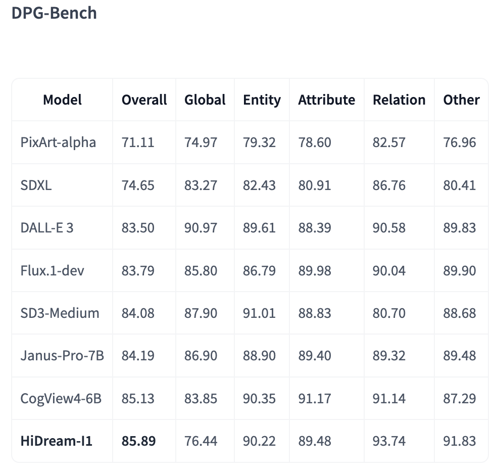Select HiDream-I1's relation score 93.74
495x472 pixels.
389,441
